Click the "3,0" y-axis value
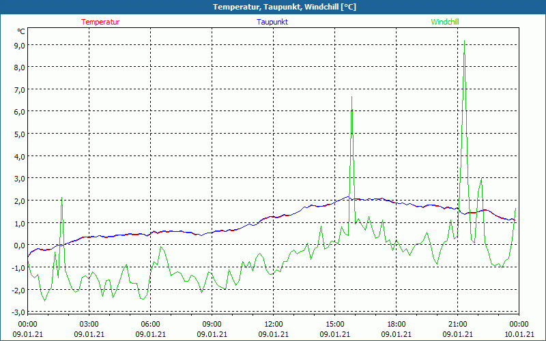Screen dimensions: 546x341 [x=20, y=179]
